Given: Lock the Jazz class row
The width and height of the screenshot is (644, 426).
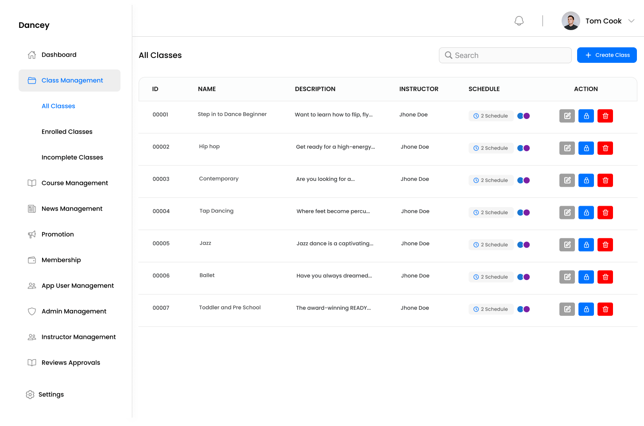Looking at the screenshot, I should pos(586,245).
